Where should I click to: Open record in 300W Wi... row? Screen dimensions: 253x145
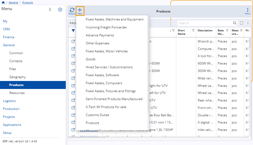click(73, 71)
